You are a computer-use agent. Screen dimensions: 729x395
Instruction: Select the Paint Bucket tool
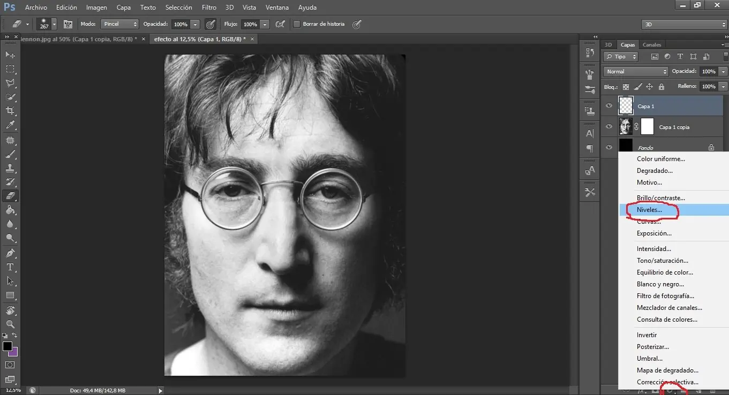pos(10,210)
